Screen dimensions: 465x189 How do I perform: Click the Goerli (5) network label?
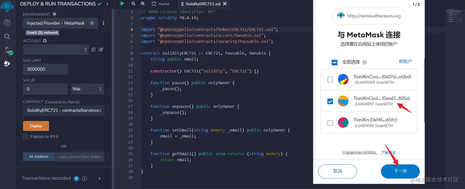[42, 32]
